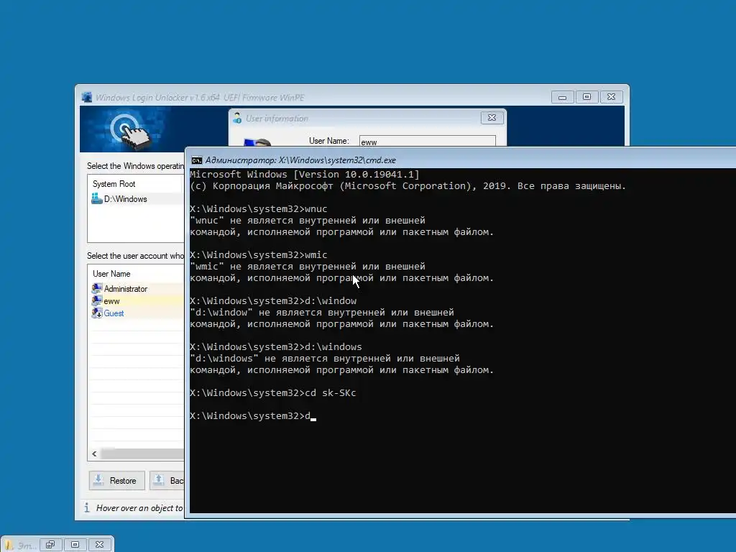Click the 'User Name:' label in User information
The image size is (736, 552).
click(x=328, y=140)
